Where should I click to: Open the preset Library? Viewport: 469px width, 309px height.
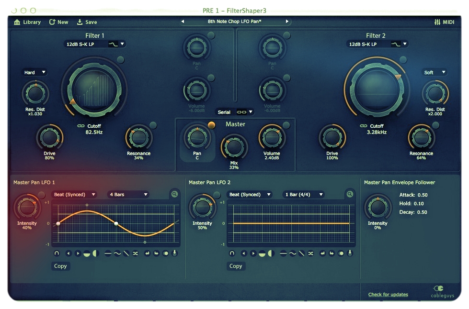(x=27, y=22)
